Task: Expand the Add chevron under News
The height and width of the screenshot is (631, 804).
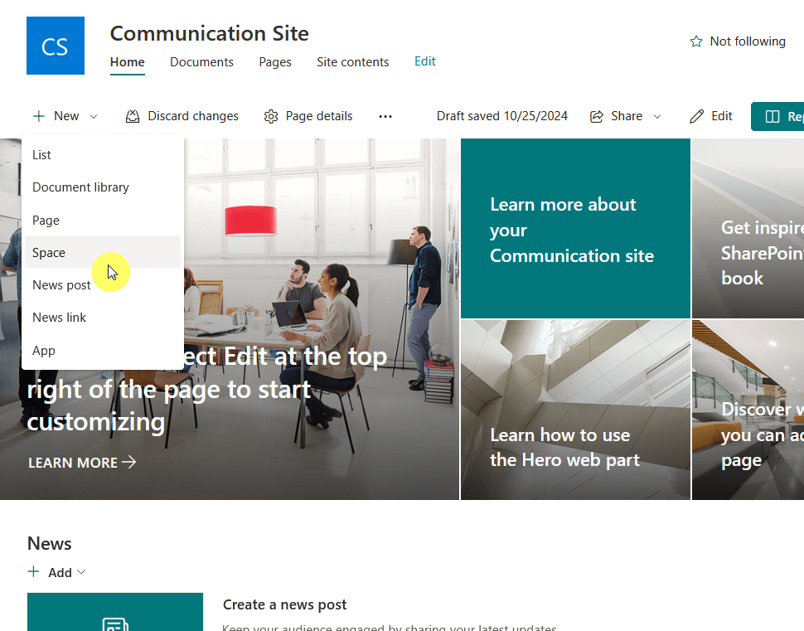Action: coord(81,572)
